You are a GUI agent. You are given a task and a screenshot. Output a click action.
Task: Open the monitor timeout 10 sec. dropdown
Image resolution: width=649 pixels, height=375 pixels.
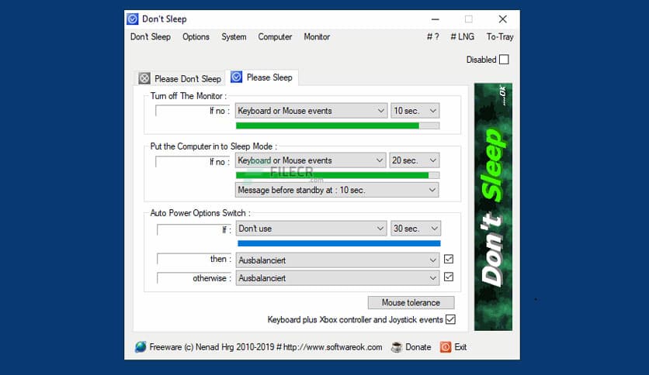click(x=415, y=111)
